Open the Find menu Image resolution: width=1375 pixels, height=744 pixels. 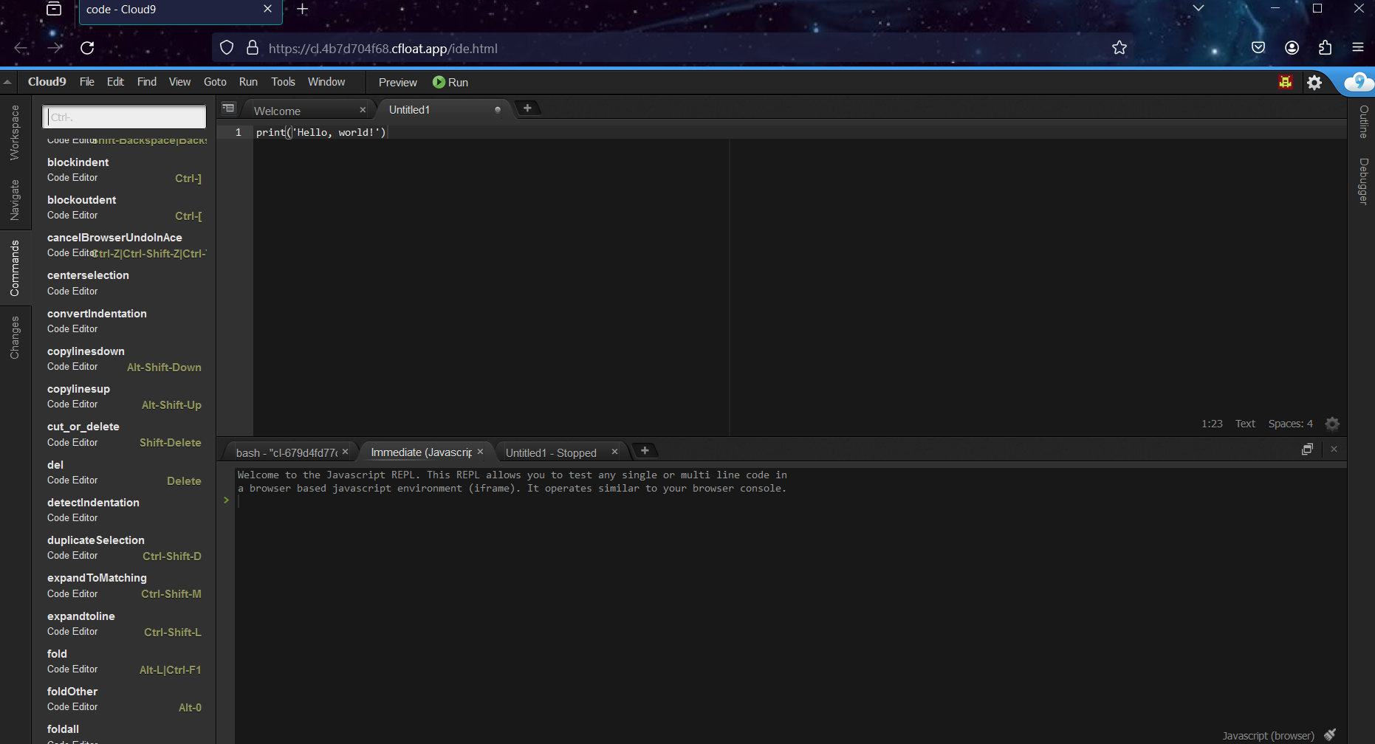(147, 82)
